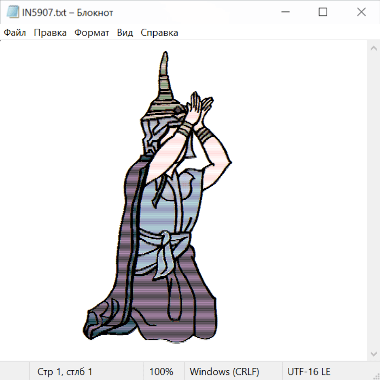Expand the Формат menu
Viewport: 380px width, 380px height.
coord(92,33)
